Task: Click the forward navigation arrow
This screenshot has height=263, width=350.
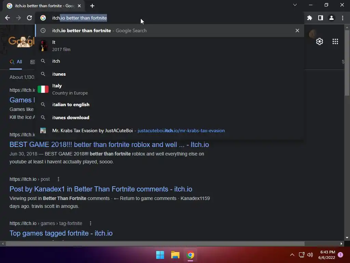Action: [18, 18]
